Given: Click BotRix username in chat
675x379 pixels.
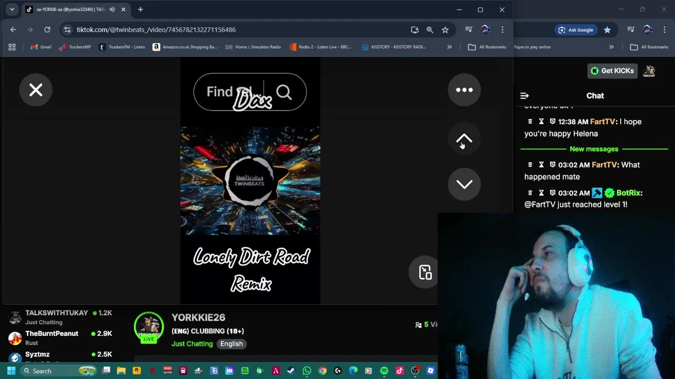Looking at the screenshot, I should (x=628, y=193).
